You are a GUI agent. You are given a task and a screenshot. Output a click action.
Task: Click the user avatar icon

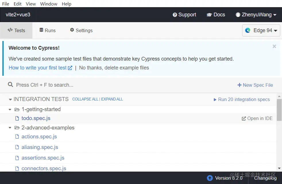[238, 15]
